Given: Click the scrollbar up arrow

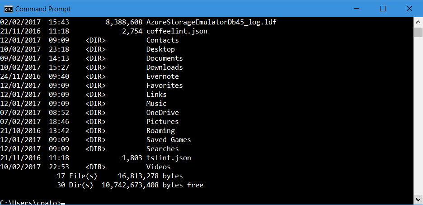Looking at the screenshot, I should (x=418, y=23).
